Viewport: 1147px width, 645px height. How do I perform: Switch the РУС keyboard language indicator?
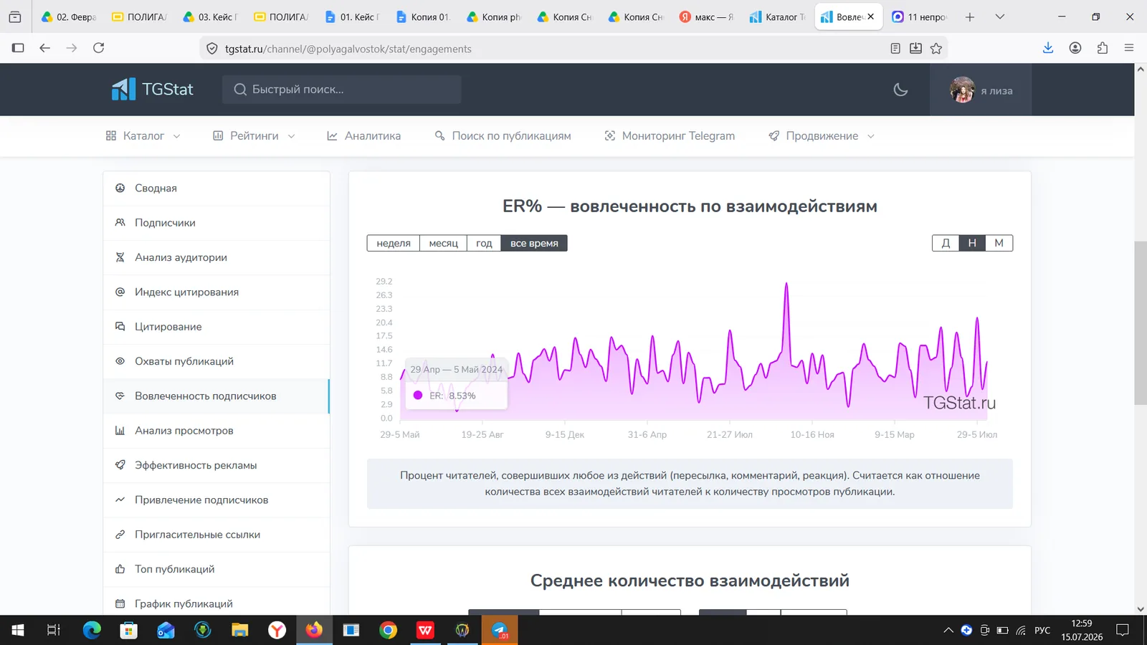click(1042, 630)
